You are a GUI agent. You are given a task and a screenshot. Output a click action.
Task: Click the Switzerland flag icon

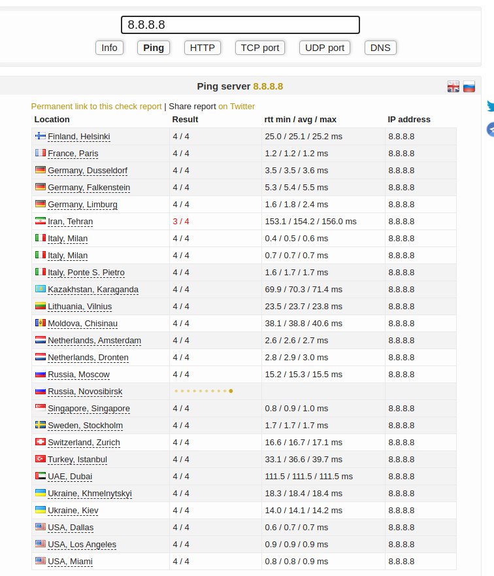point(41,442)
